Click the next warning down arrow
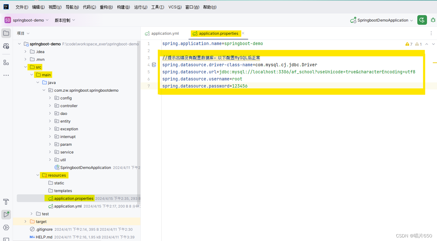Screen dimensions: 437x241 point(433,43)
